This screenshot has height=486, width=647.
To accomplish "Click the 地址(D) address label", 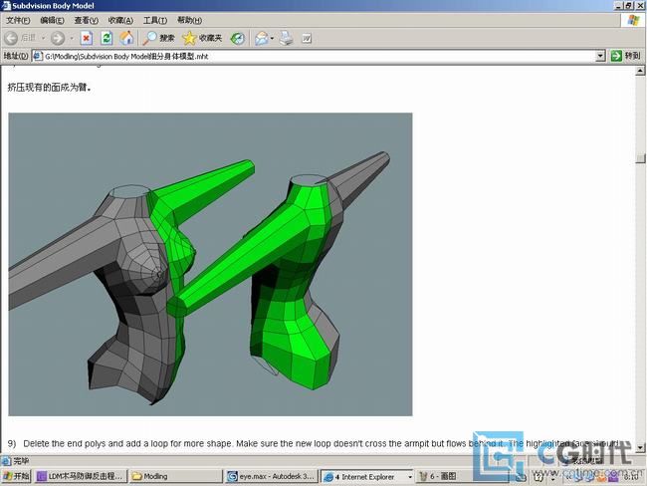I will point(16,56).
